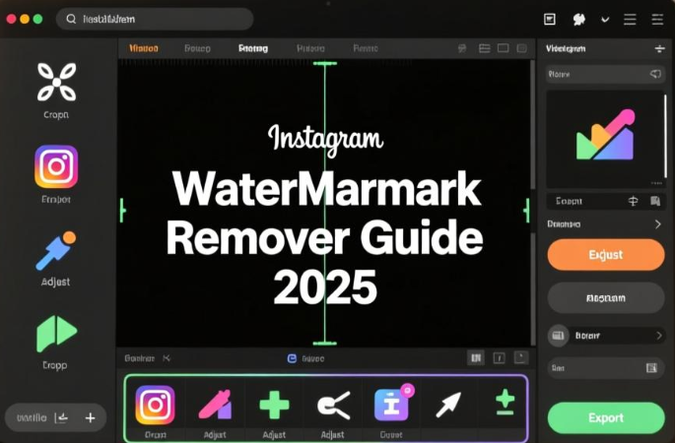This screenshot has height=443, width=675.
Task: Switch to the fifth tab above the canvas
Action: tap(366, 48)
